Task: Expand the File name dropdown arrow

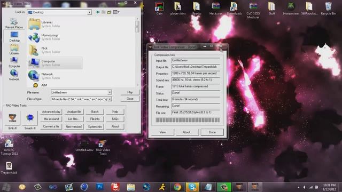Action: pos(110,92)
